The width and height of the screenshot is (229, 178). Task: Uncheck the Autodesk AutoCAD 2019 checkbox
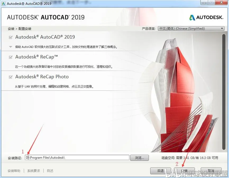coord(11,37)
